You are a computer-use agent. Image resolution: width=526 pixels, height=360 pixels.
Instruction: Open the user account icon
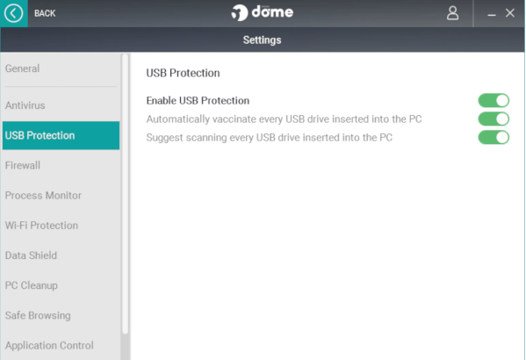452,13
